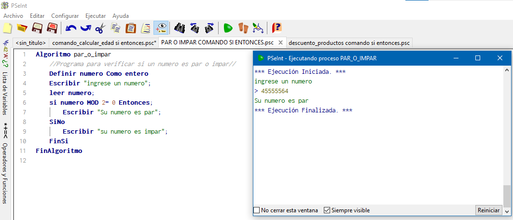The height and width of the screenshot is (220, 513).
Task: Save file with the floppy disk icon
Action: 37,28
